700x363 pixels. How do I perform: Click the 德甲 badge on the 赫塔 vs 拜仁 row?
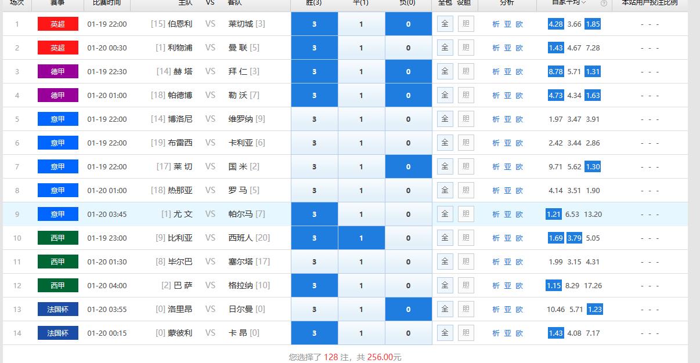click(57, 71)
